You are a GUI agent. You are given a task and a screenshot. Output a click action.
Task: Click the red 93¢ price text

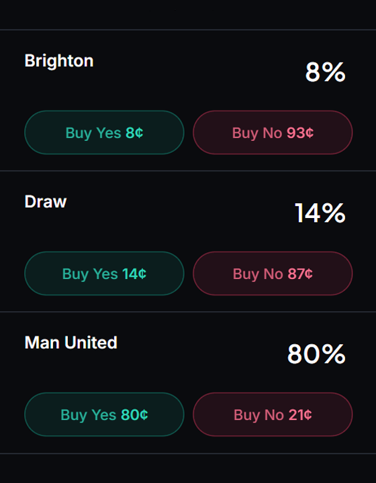[x=300, y=133]
